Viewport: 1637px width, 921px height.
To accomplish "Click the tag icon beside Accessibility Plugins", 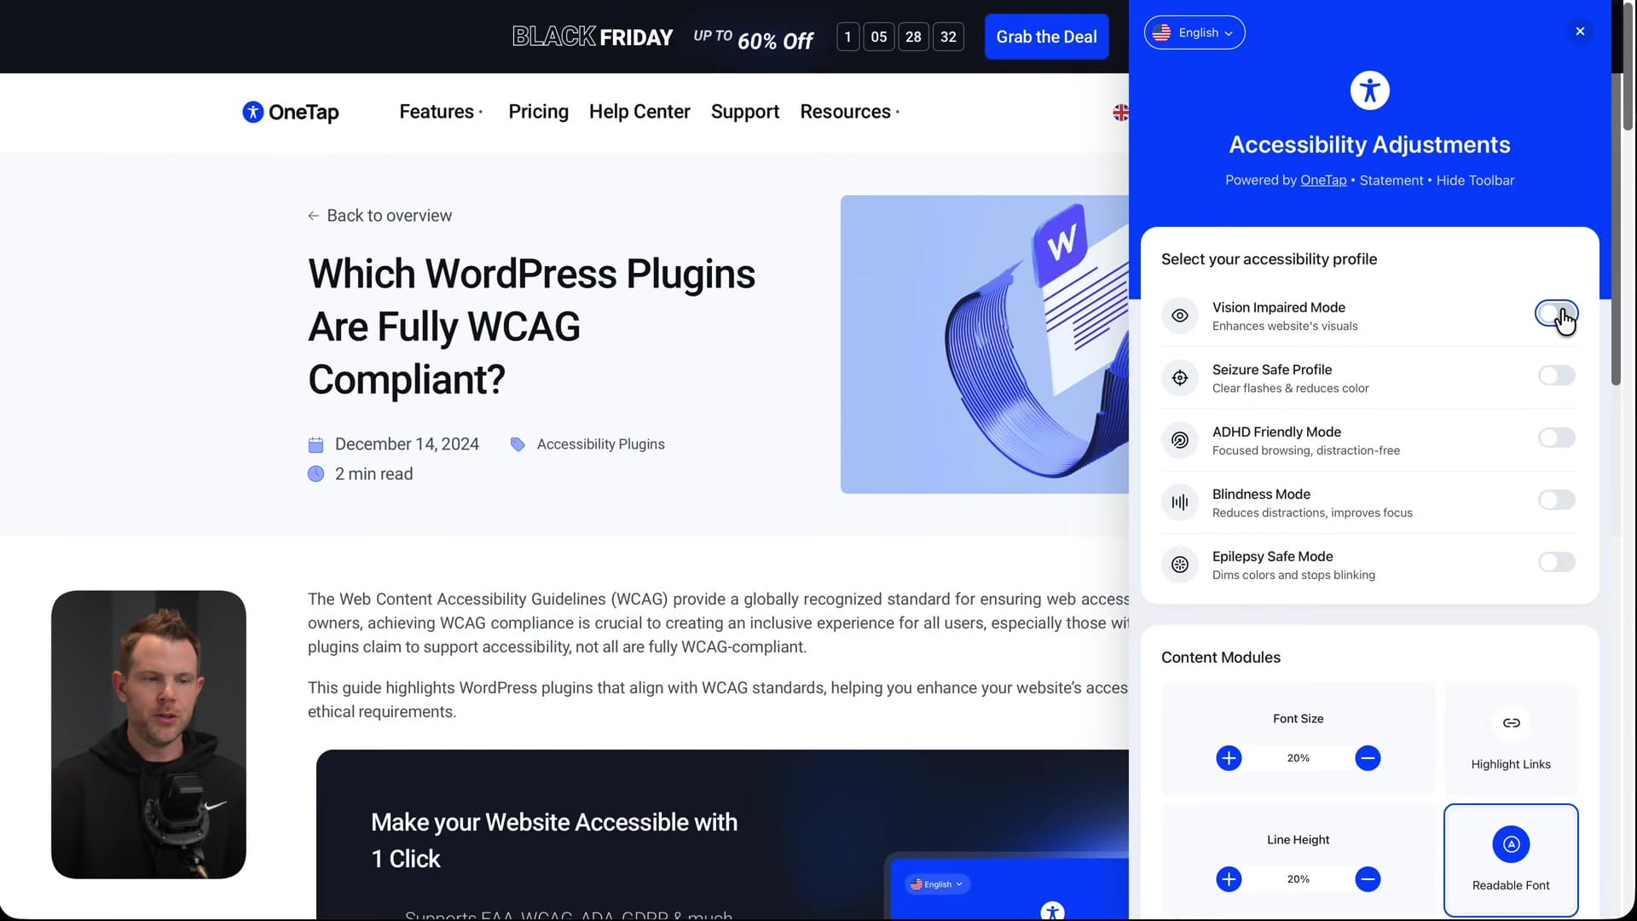I will (518, 444).
